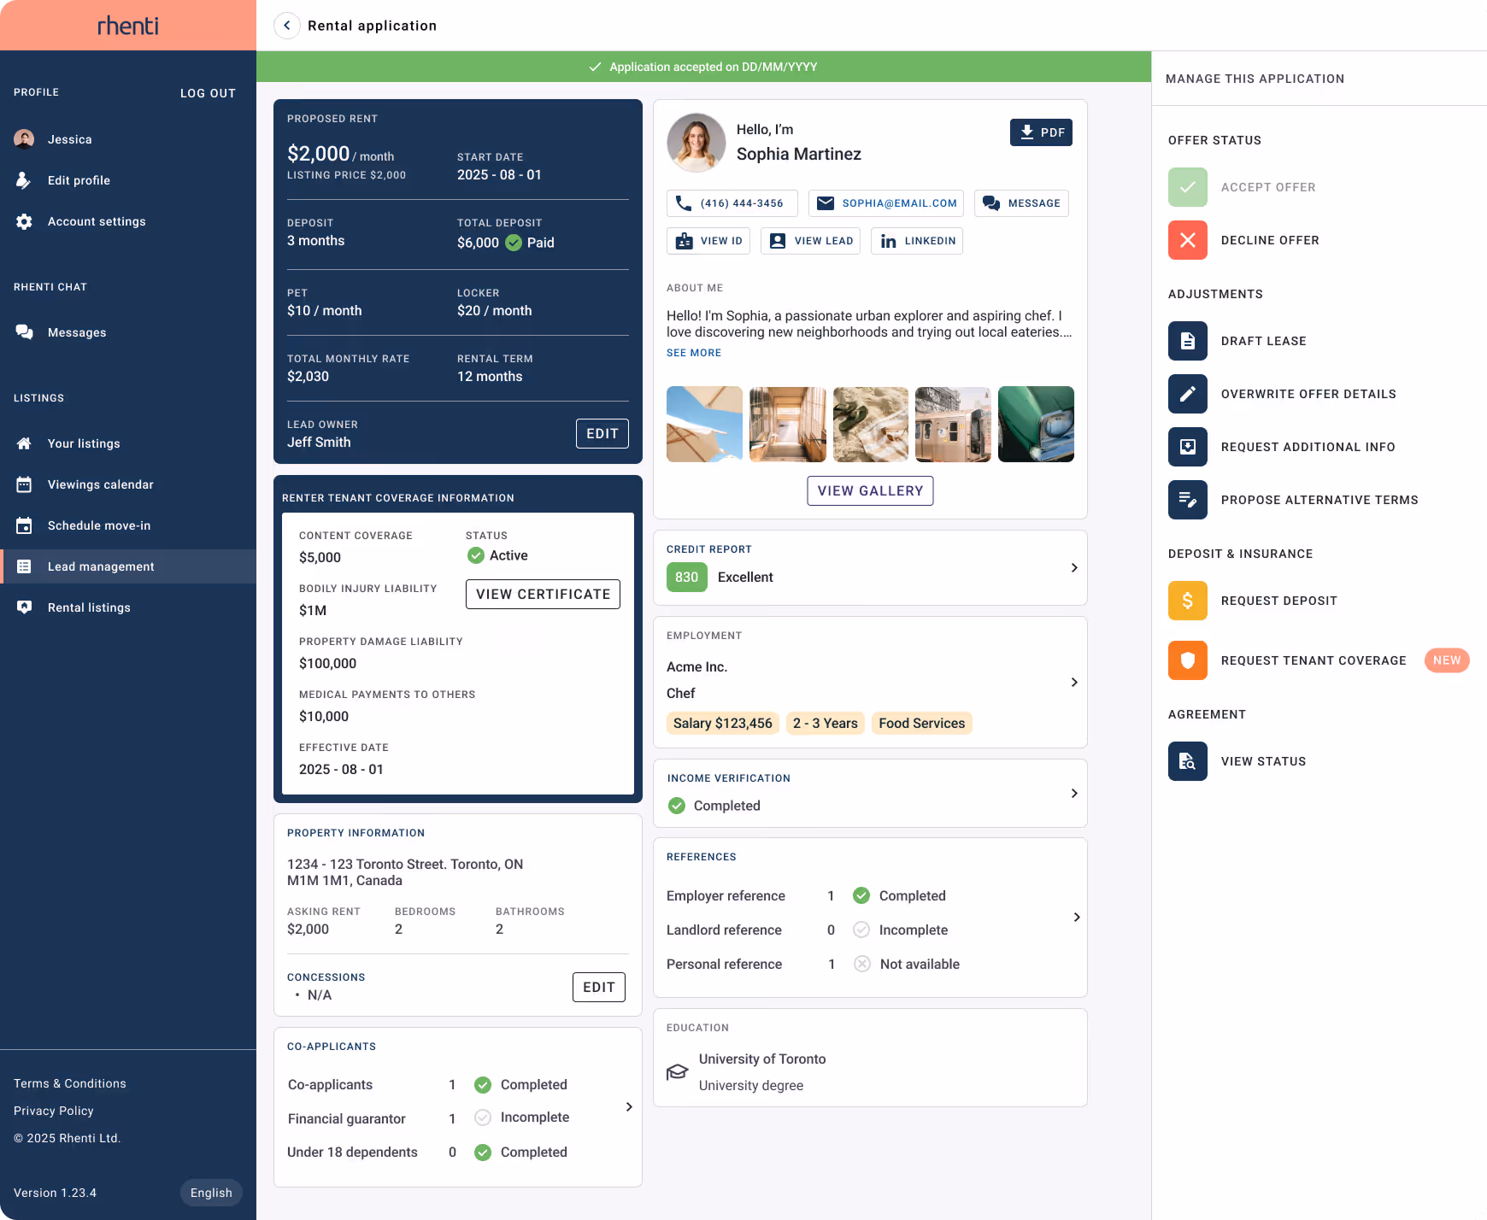The image size is (1487, 1220).
Task: Open Rental listings menu item
Action: [128, 607]
